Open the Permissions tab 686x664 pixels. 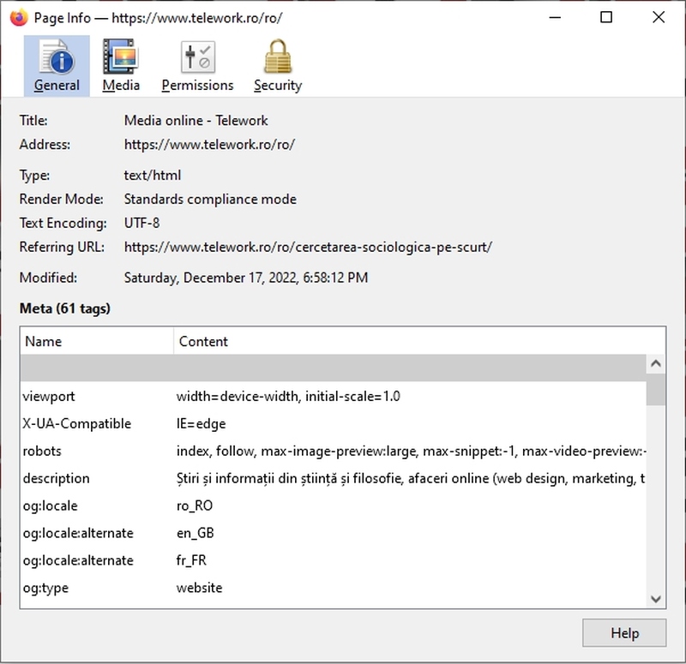(x=197, y=66)
